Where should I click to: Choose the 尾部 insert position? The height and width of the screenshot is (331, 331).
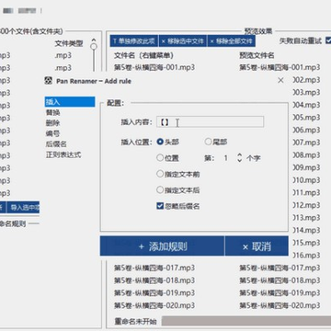pyautogui.click(x=216, y=142)
